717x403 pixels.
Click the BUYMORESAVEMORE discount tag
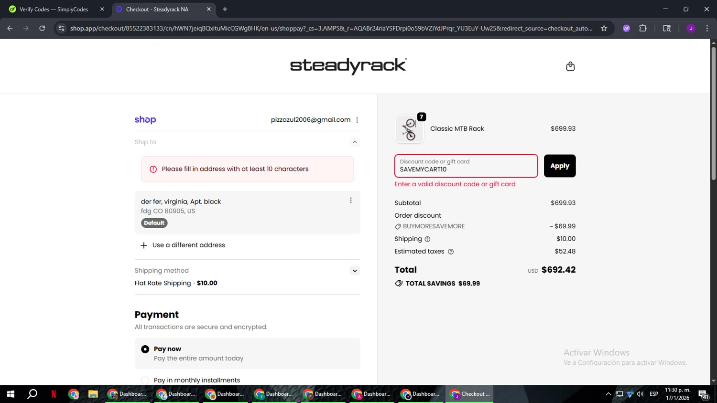click(430, 226)
